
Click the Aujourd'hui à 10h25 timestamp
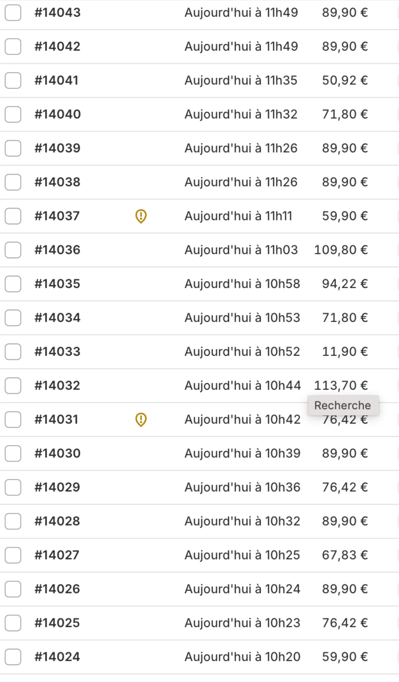[x=242, y=555]
